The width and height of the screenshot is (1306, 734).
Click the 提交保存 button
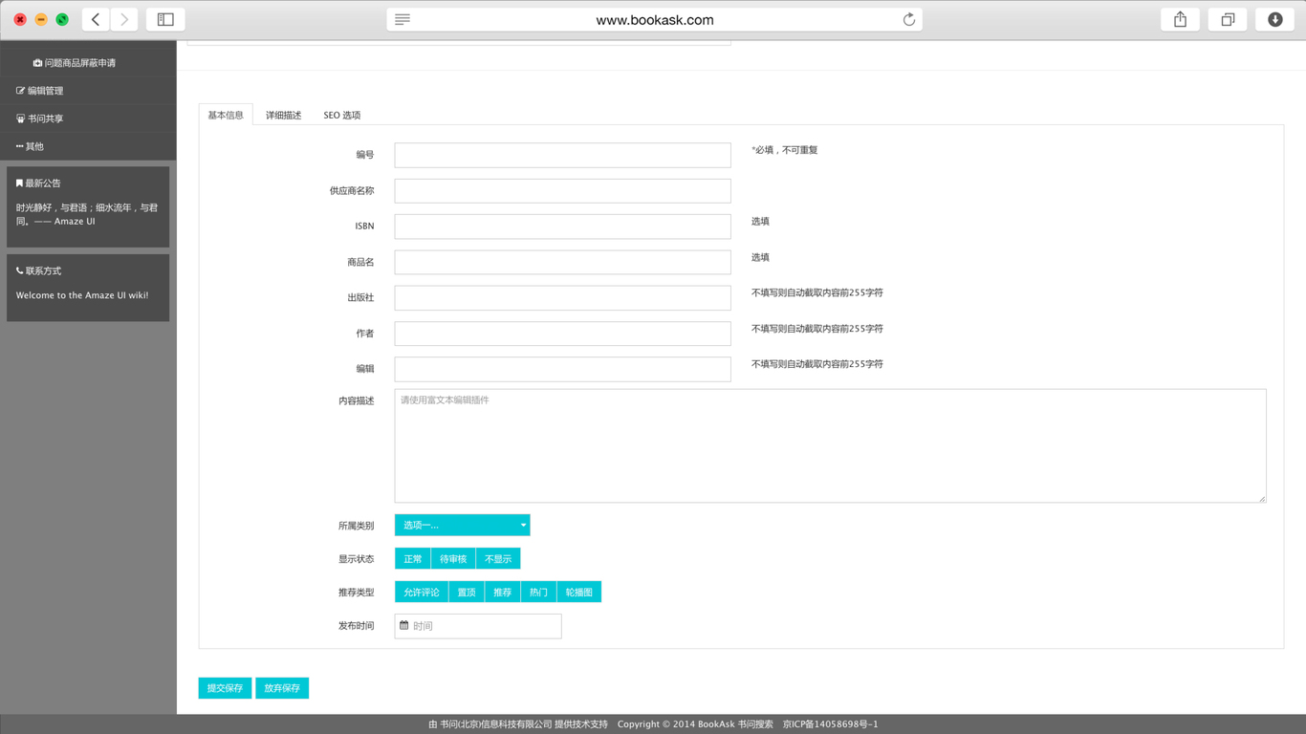click(225, 688)
